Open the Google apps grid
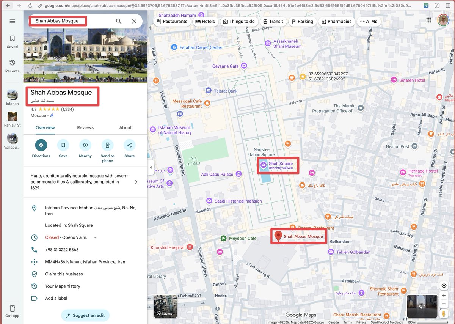The image size is (455, 324). pyautogui.click(x=429, y=20)
